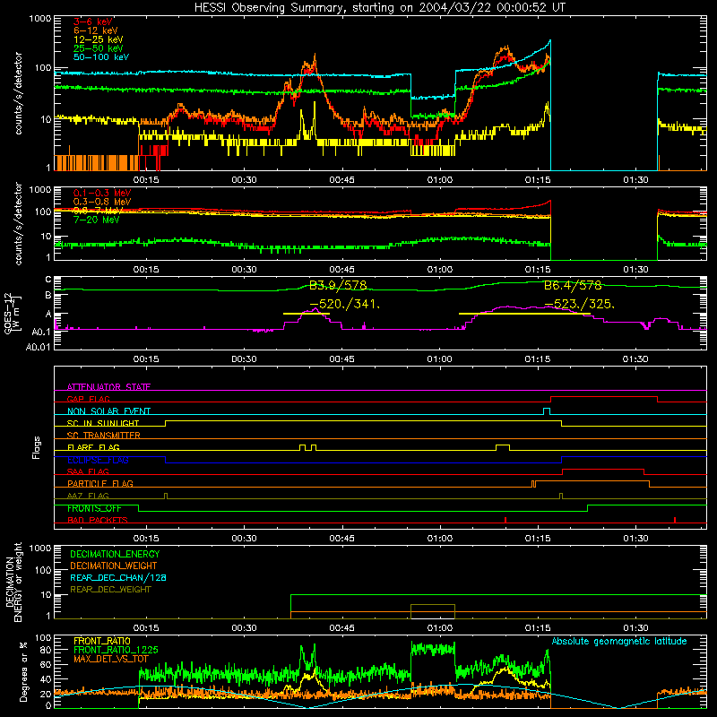This screenshot has height=717, width=717.
Task: Click the Flags axis label
Action: click(37, 447)
